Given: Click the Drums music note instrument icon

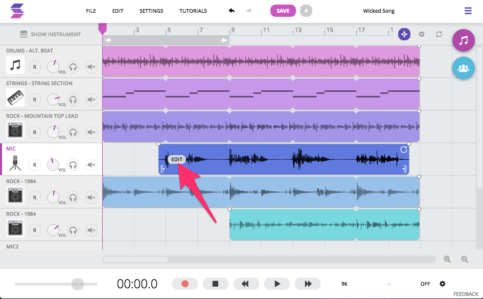Looking at the screenshot, I should 15,65.
